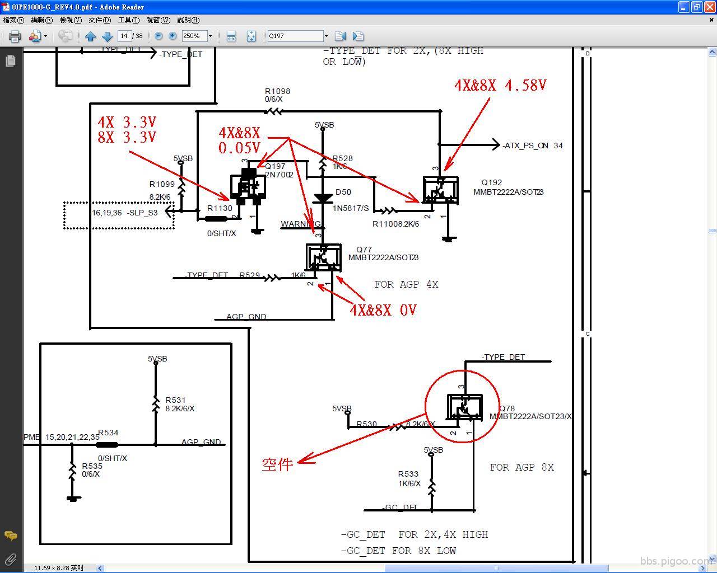Screen dimensions: 717x573
Task: Open the Find options dropdown arrow
Action: click(326, 36)
